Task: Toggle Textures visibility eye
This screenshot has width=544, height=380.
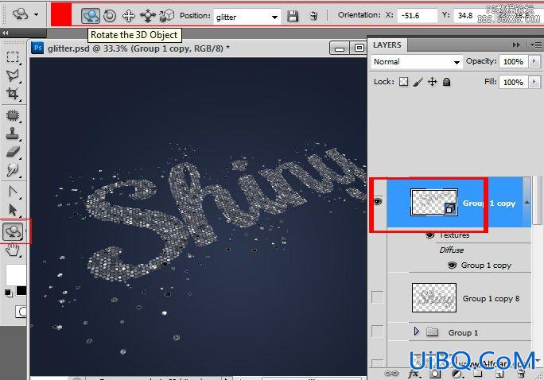Action: [x=429, y=235]
